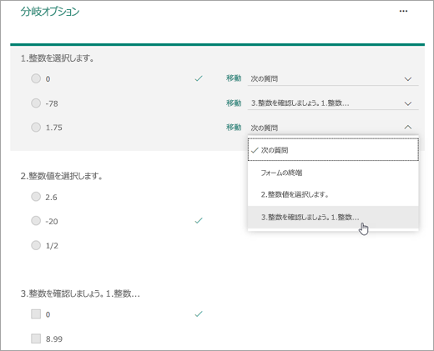Select radio option 0 in question 1

tap(36, 78)
